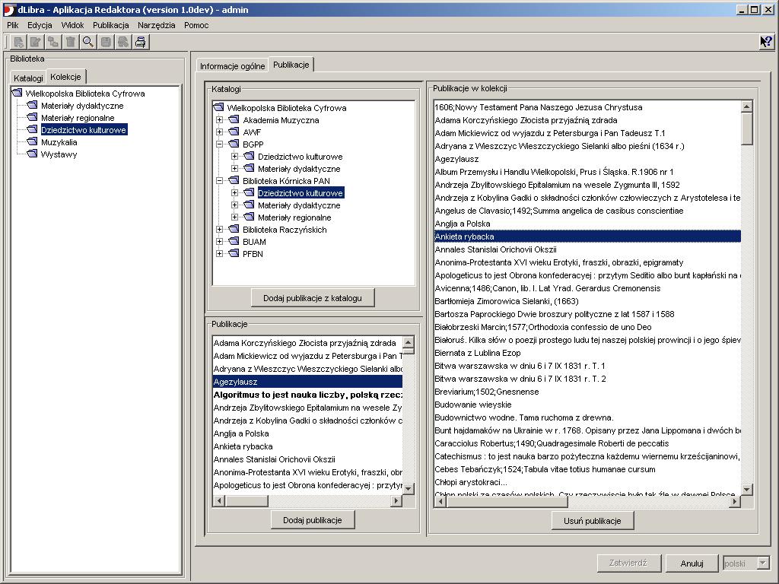Image resolution: width=779 pixels, height=584 pixels.
Task: Expand the AWF catalog node
Action: (220, 132)
